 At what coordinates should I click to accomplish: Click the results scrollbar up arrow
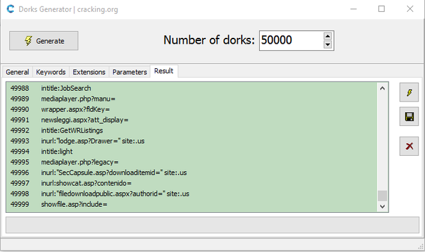pos(382,88)
